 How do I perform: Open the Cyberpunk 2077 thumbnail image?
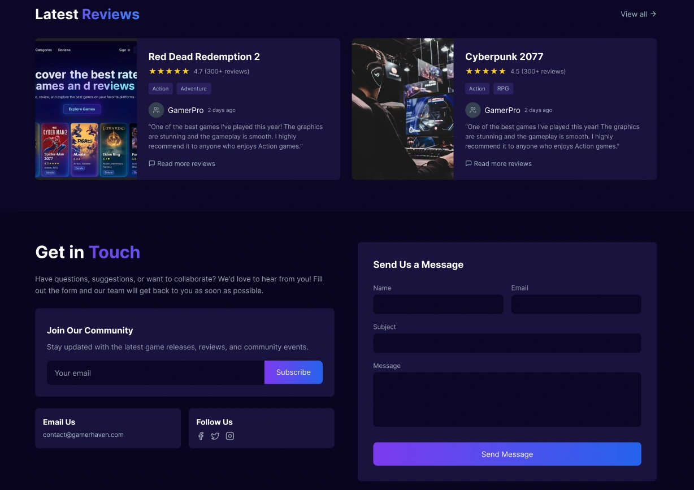point(402,109)
